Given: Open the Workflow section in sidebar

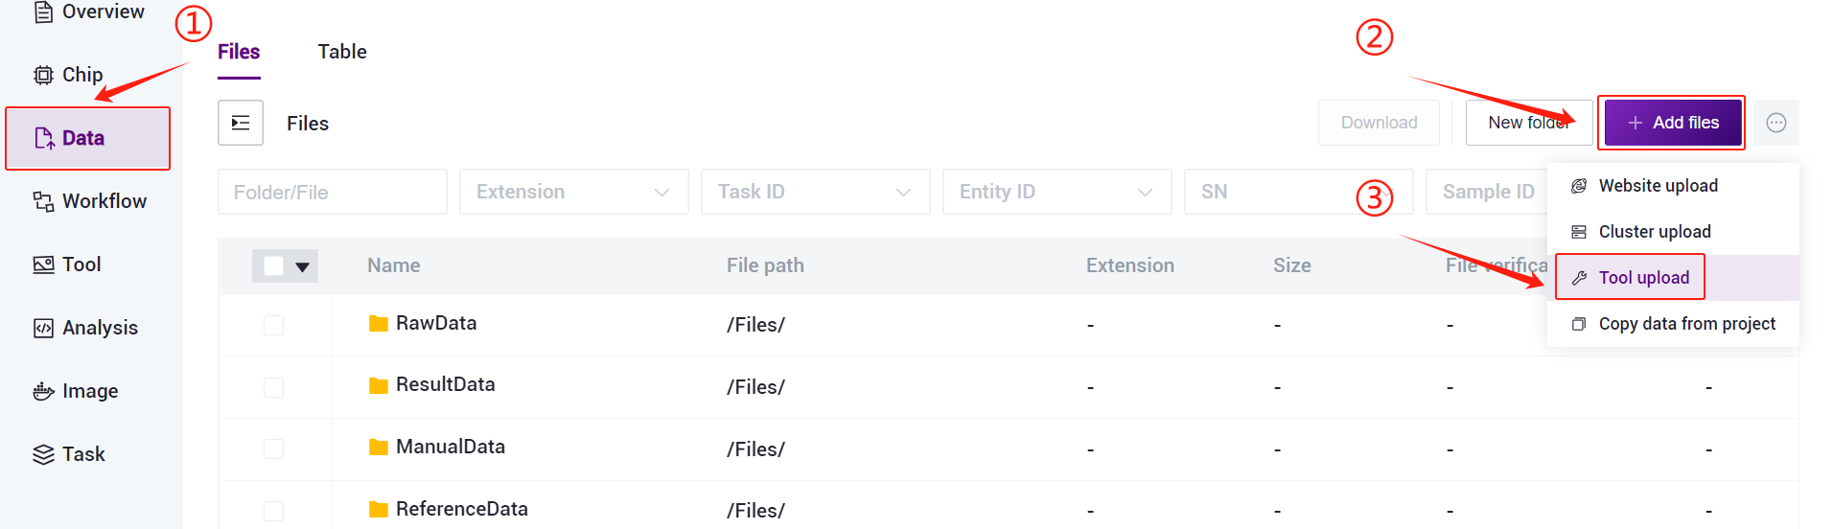Looking at the screenshot, I should pos(90,201).
